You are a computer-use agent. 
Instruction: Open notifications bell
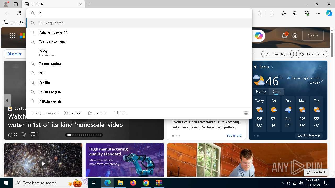(x=284, y=36)
